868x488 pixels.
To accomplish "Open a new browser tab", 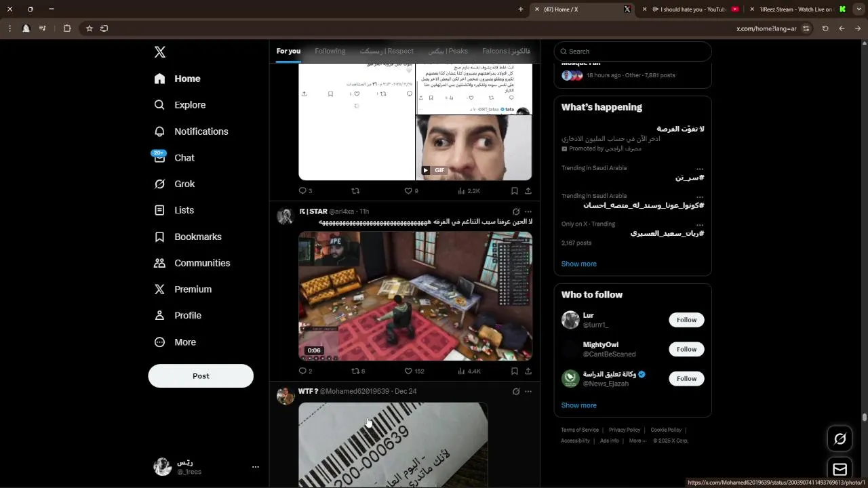I will click(520, 9).
